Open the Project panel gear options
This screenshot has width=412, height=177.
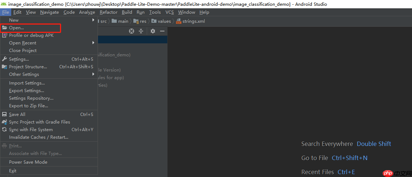tap(153, 31)
